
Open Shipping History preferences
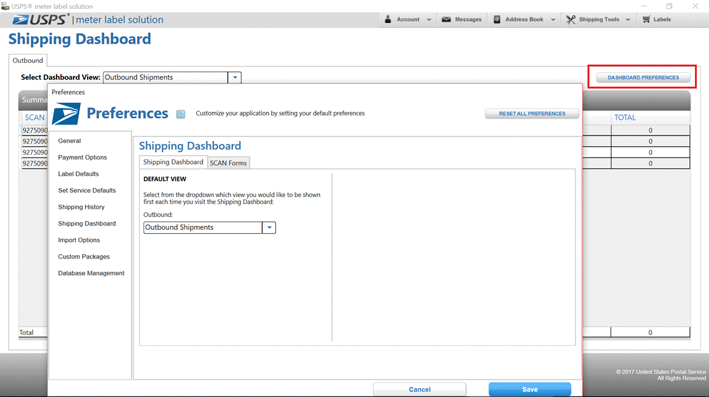pyautogui.click(x=81, y=207)
